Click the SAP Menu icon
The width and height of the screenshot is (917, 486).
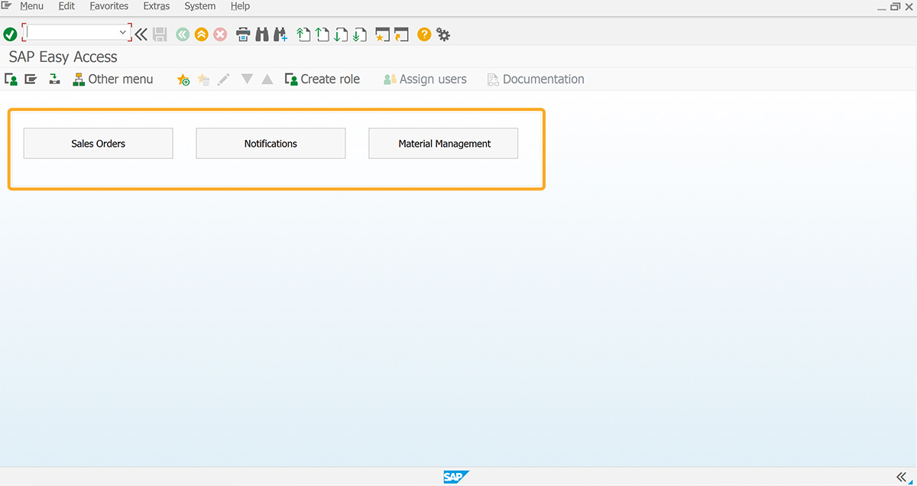(x=31, y=79)
